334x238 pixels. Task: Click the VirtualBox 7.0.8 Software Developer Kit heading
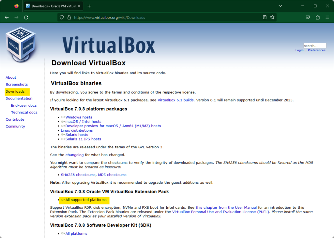[x=100, y=225]
